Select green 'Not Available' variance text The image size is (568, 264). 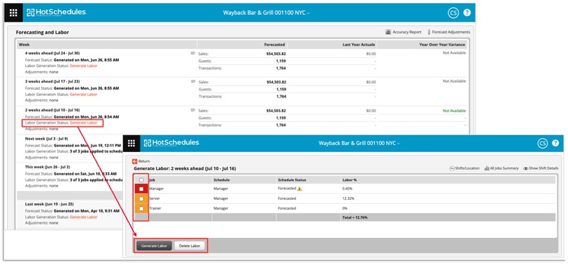454,111
